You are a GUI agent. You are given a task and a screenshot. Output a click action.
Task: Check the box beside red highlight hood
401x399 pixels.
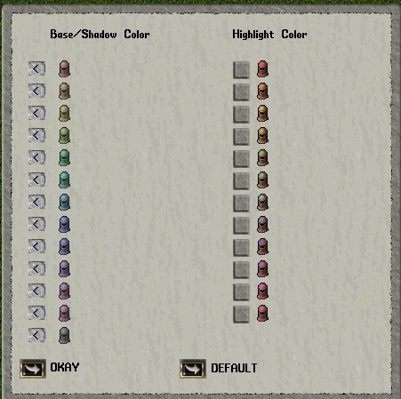tap(241, 70)
